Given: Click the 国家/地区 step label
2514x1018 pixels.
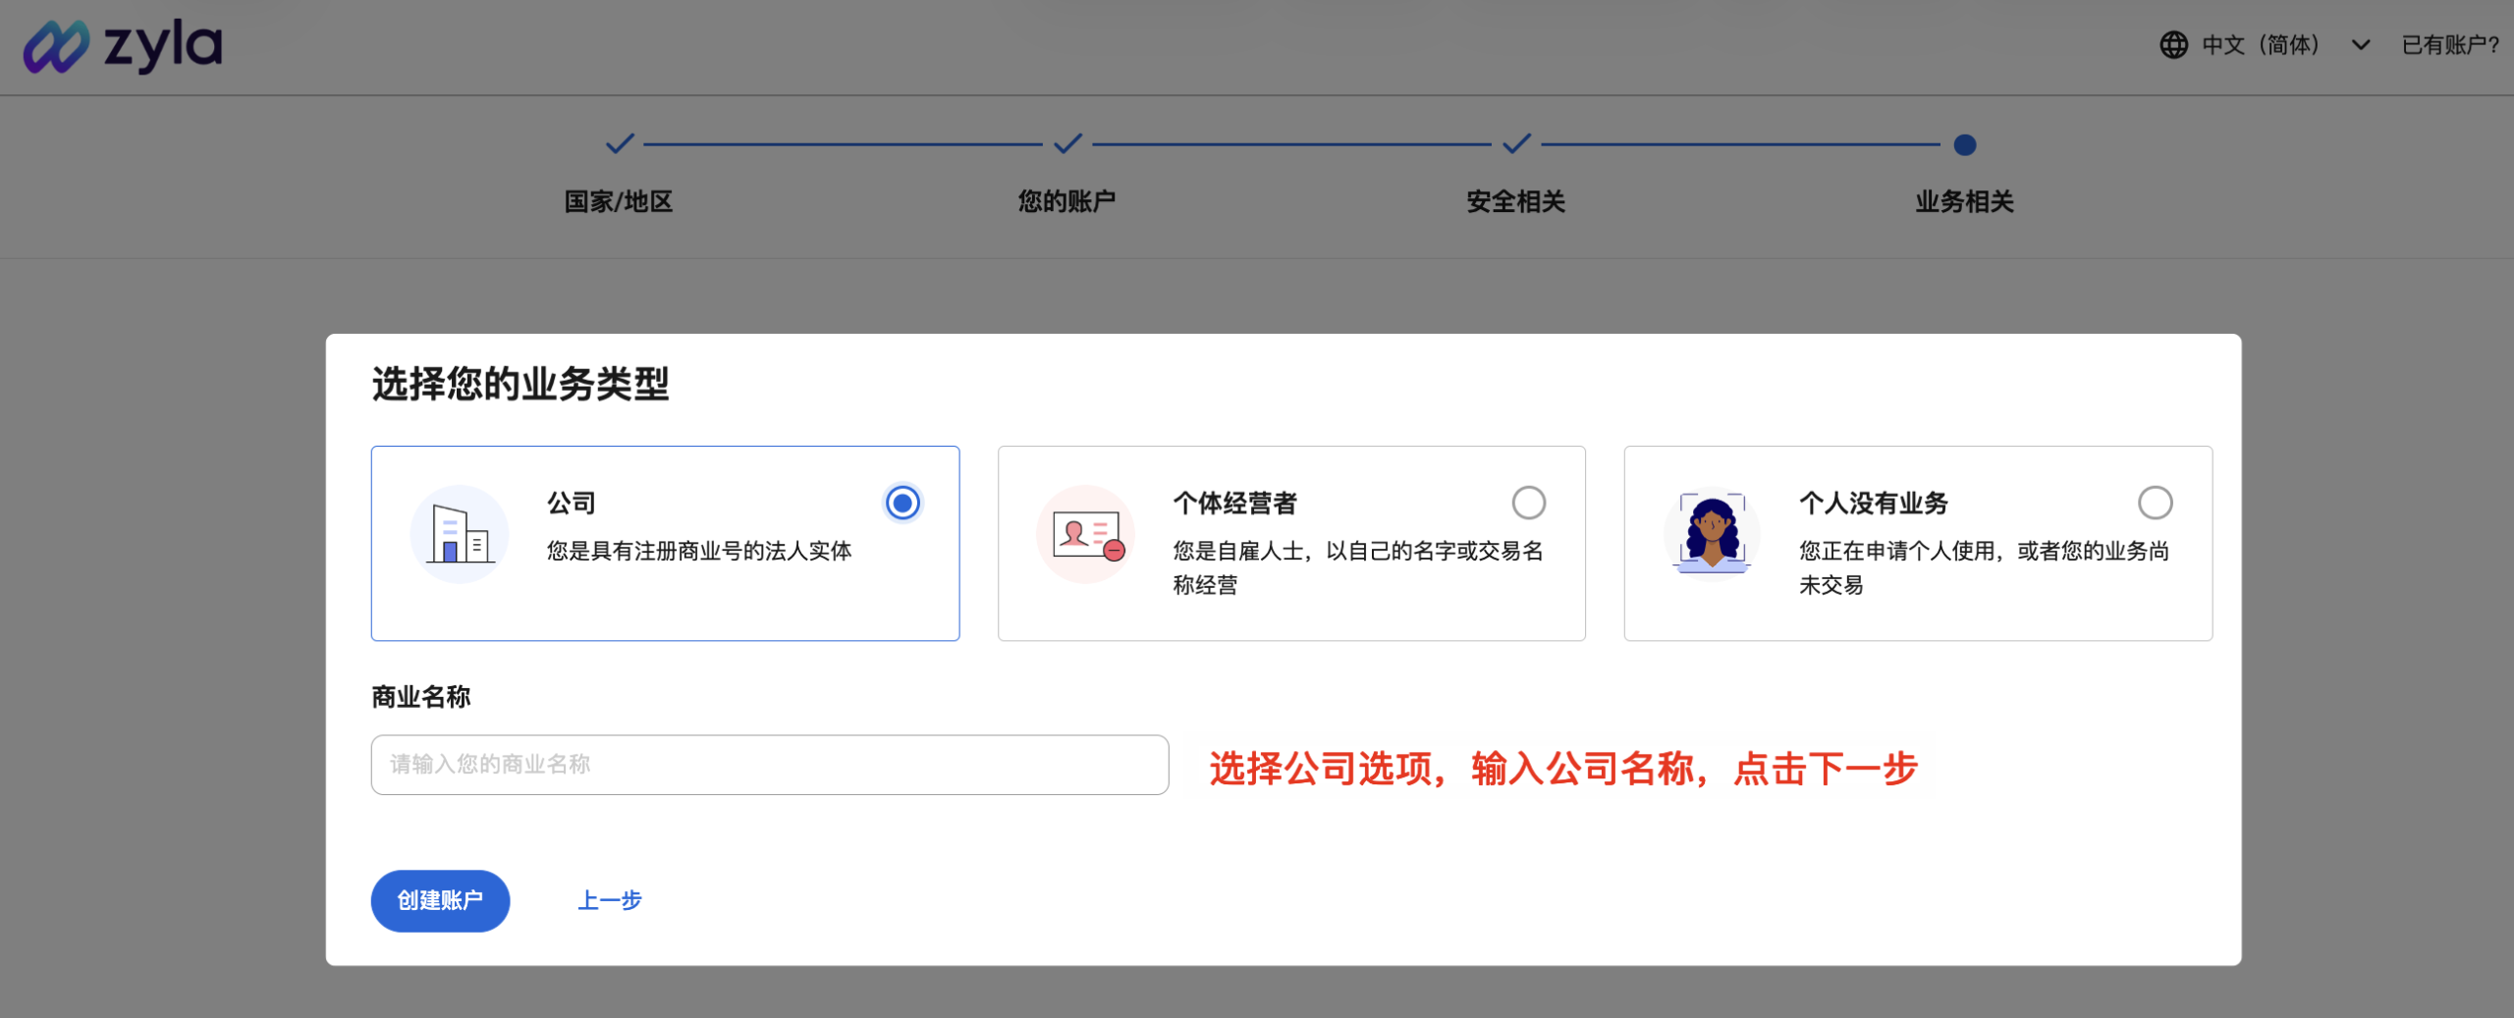Looking at the screenshot, I should click(x=618, y=202).
